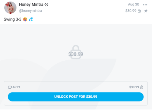
Task: Click the 46:21 video duration label
Action: [x=16, y=87]
